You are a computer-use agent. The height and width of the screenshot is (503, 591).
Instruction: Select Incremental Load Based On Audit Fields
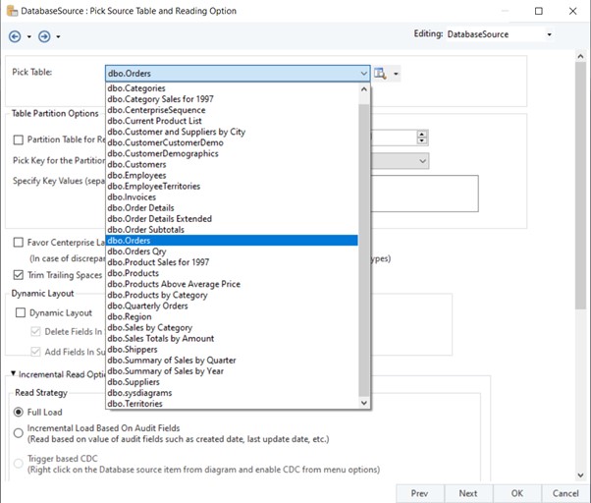pos(19,432)
